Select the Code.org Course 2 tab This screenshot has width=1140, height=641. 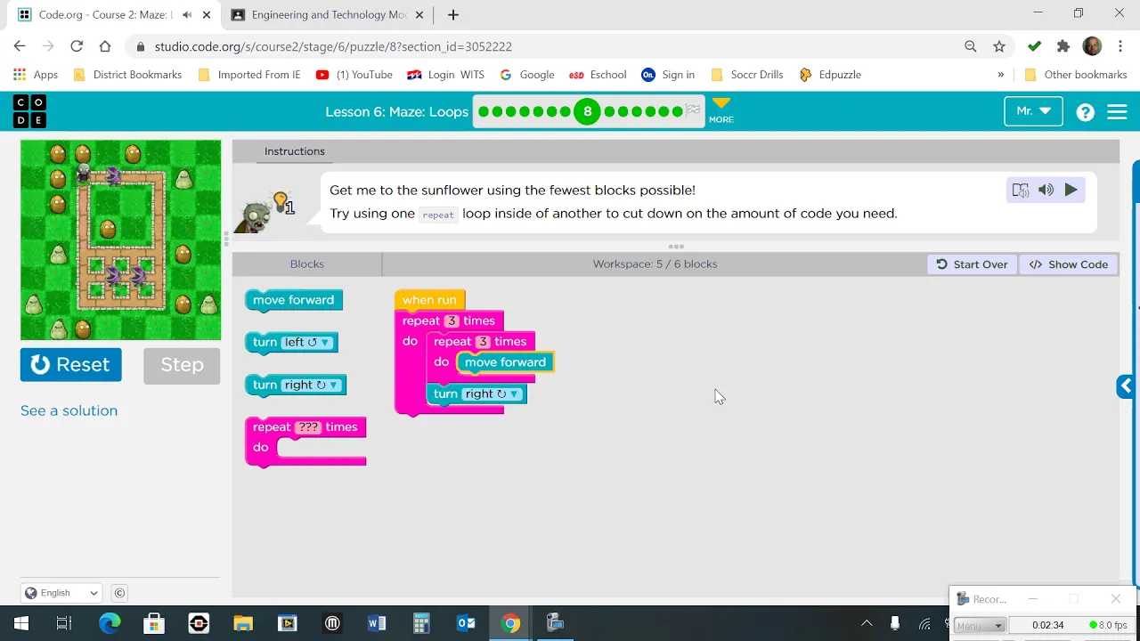click(x=116, y=15)
